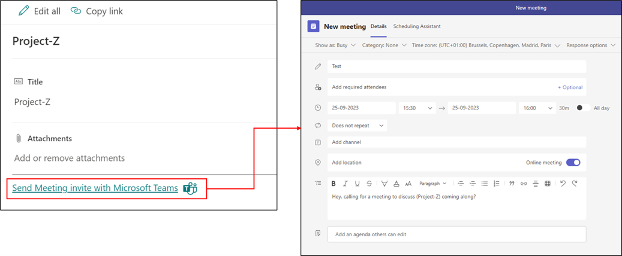Click the Add an agenda others can edit box
622x256 pixels.
tap(456, 234)
